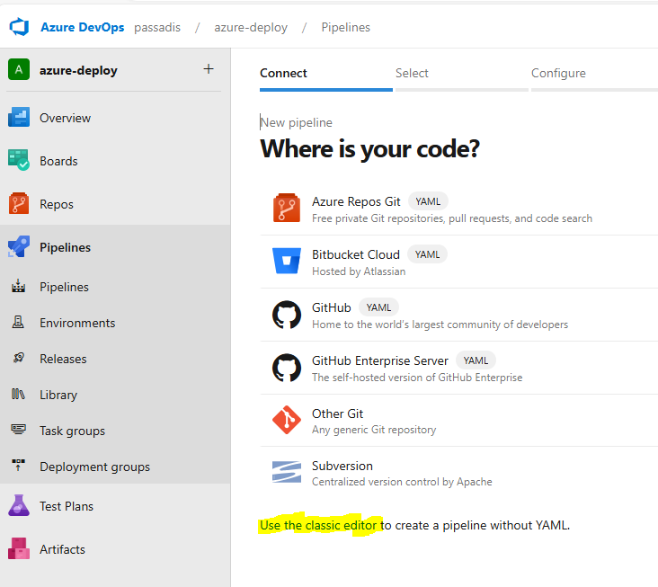Viewport: 658px width, 587px height.
Task: Open the Releases rocket icon
Action: (18, 359)
